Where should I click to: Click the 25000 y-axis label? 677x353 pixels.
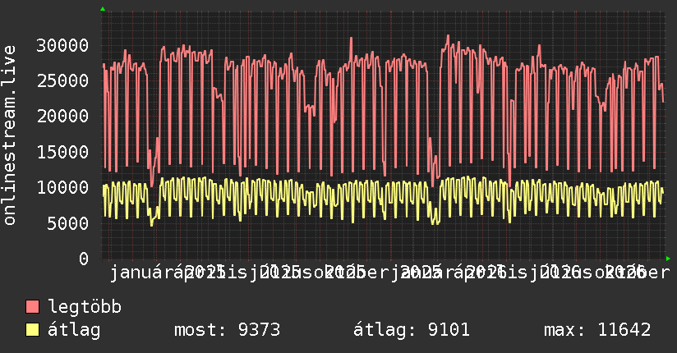(x=62, y=80)
